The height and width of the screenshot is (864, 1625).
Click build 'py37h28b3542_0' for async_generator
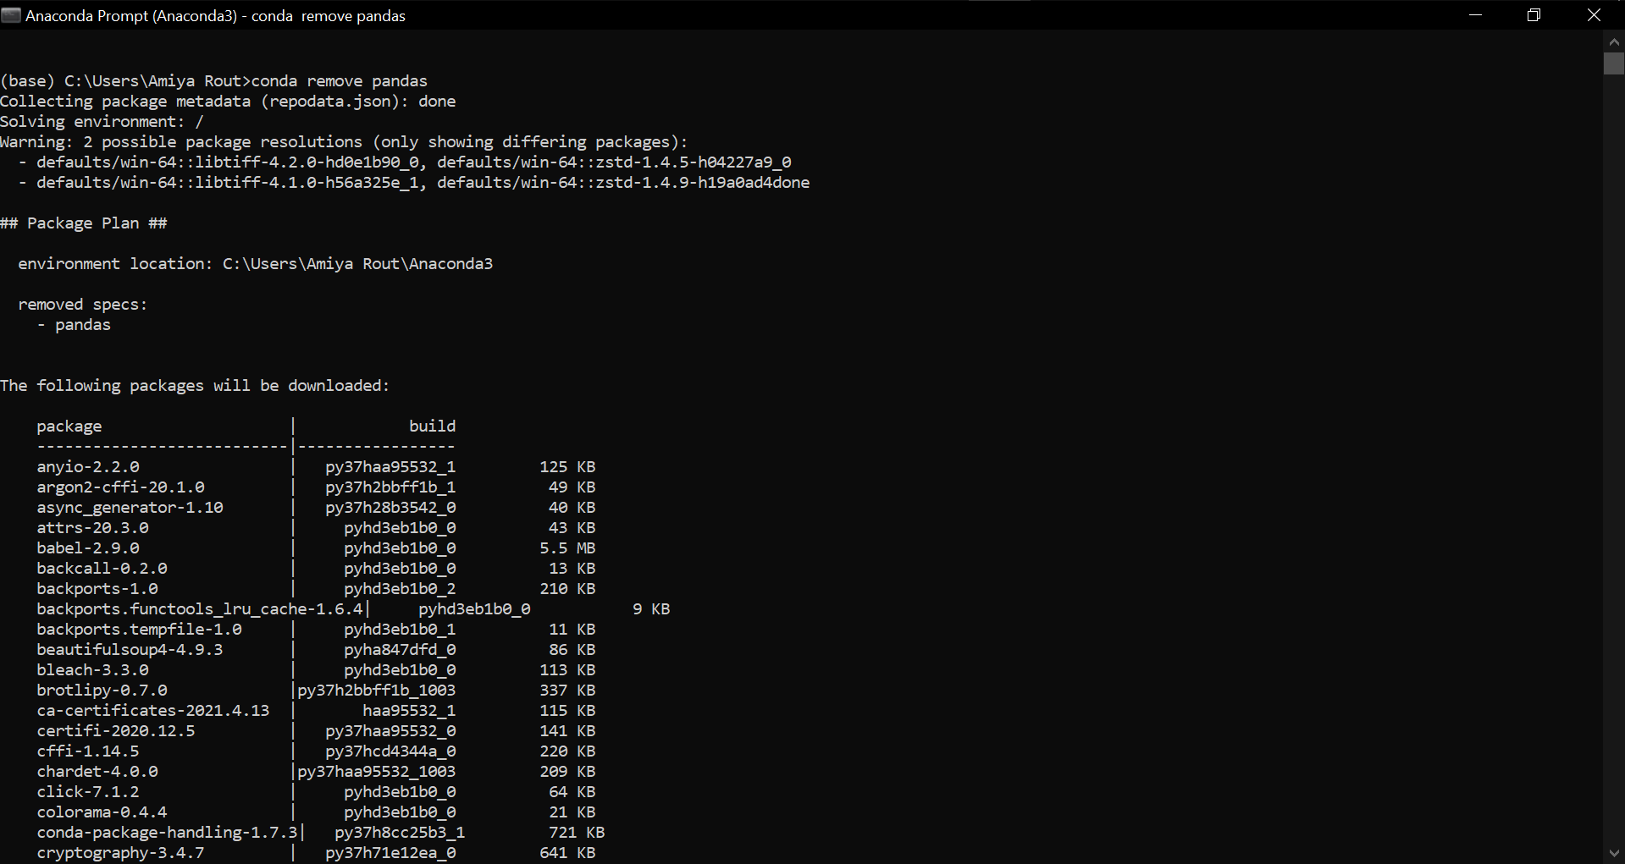click(x=390, y=508)
